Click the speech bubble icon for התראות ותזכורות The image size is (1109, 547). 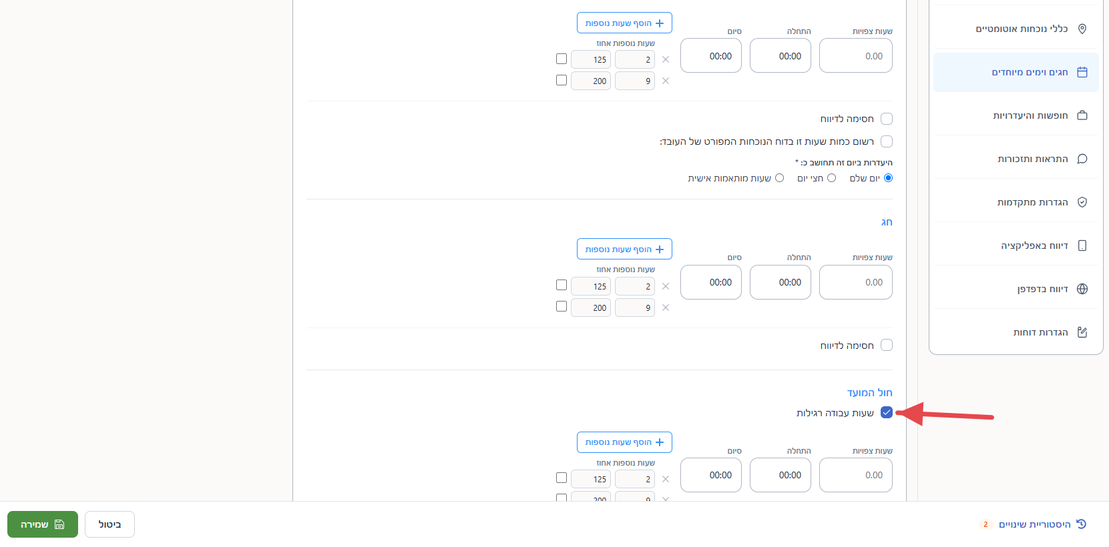(1082, 159)
